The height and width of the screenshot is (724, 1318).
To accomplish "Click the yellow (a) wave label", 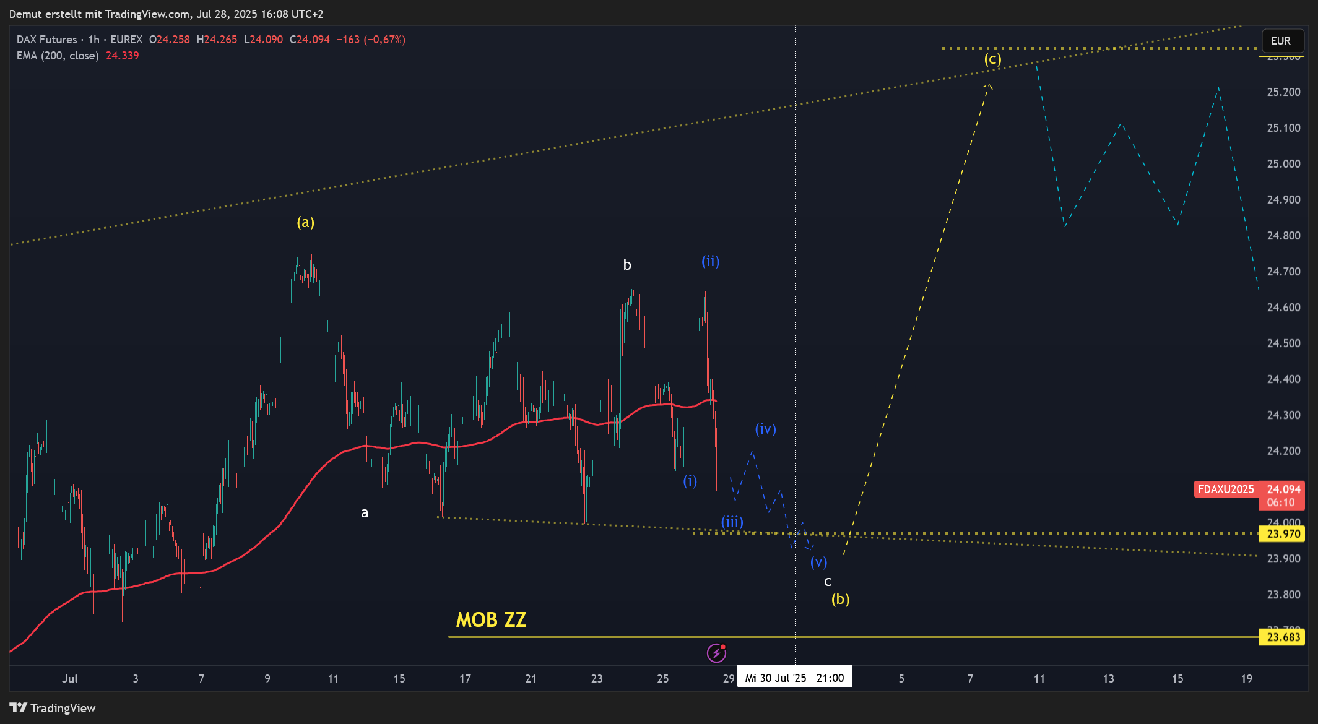I will [305, 222].
